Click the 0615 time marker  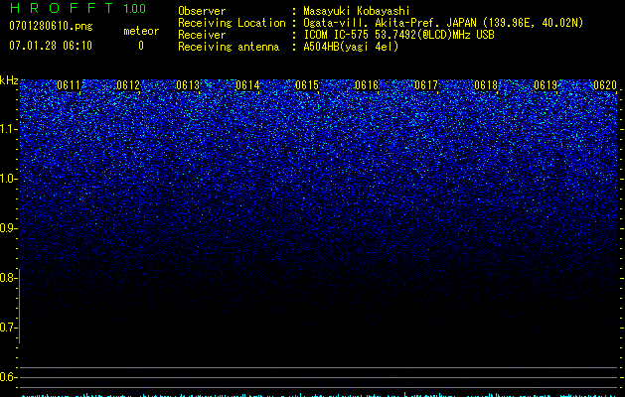[307, 85]
